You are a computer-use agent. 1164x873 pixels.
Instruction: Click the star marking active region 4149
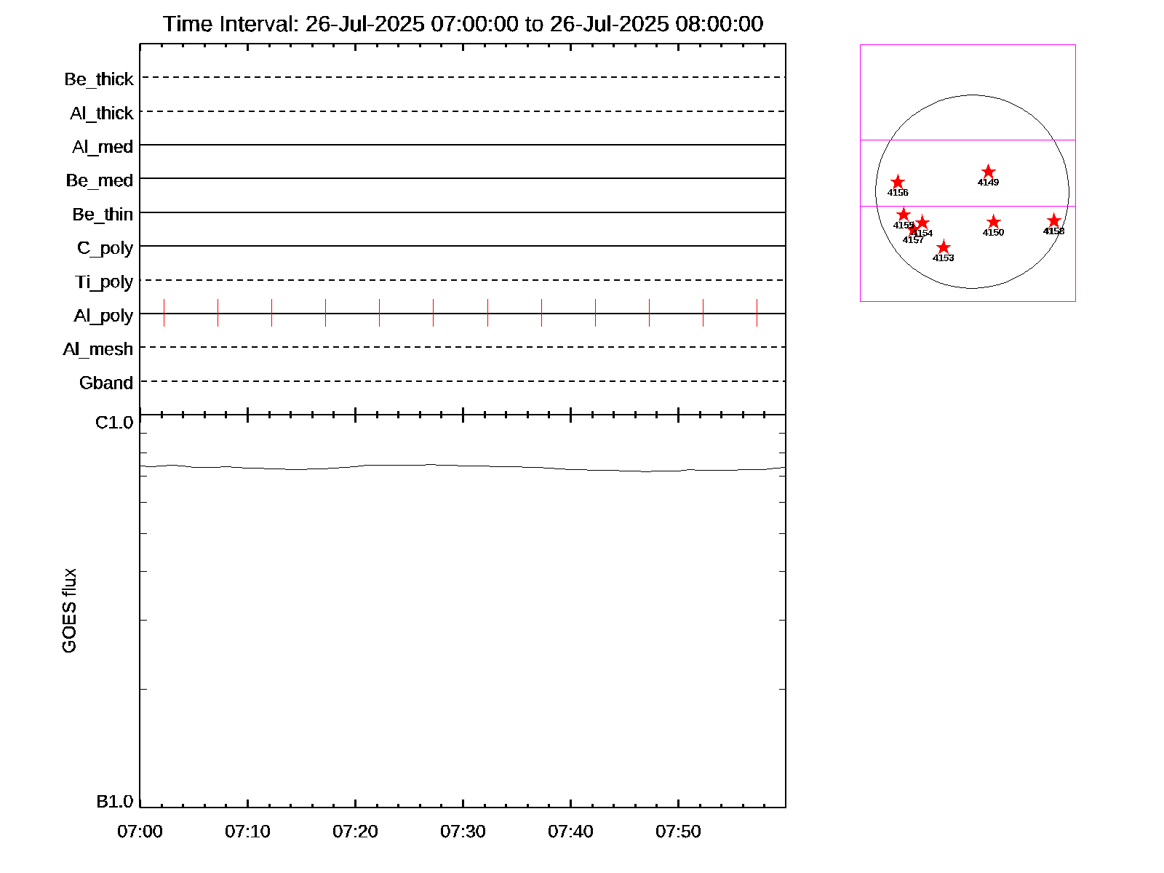point(988,172)
